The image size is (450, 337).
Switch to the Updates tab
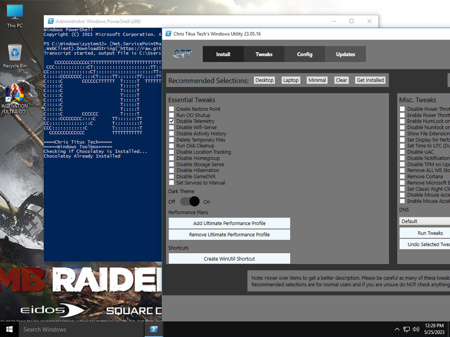click(x=345, y=54)
